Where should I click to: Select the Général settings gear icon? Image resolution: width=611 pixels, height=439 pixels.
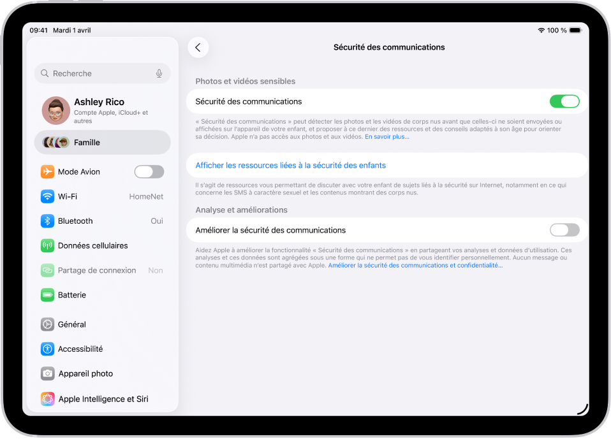[x=47, y=324]
